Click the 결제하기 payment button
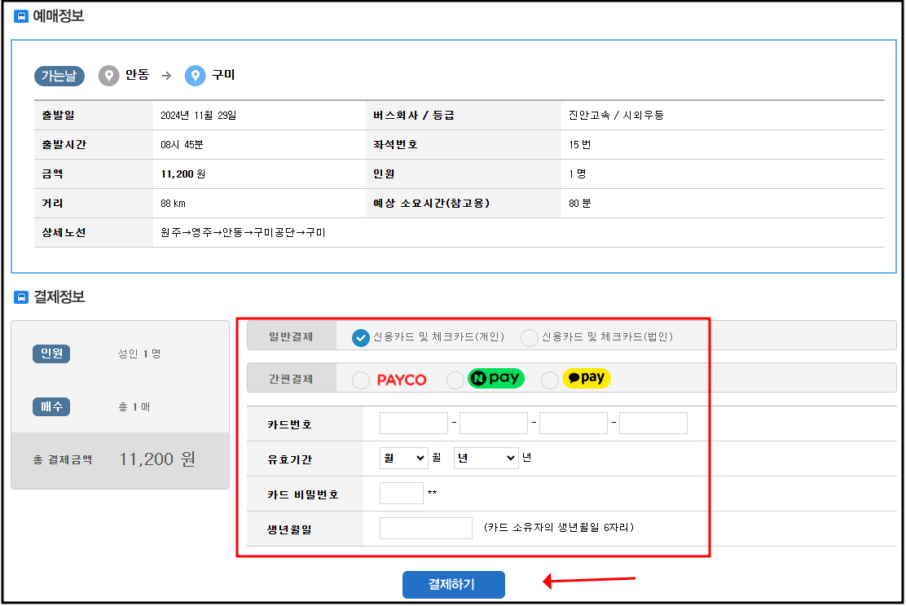Viewport: 906px width, 606px height. tap(453, 584)
